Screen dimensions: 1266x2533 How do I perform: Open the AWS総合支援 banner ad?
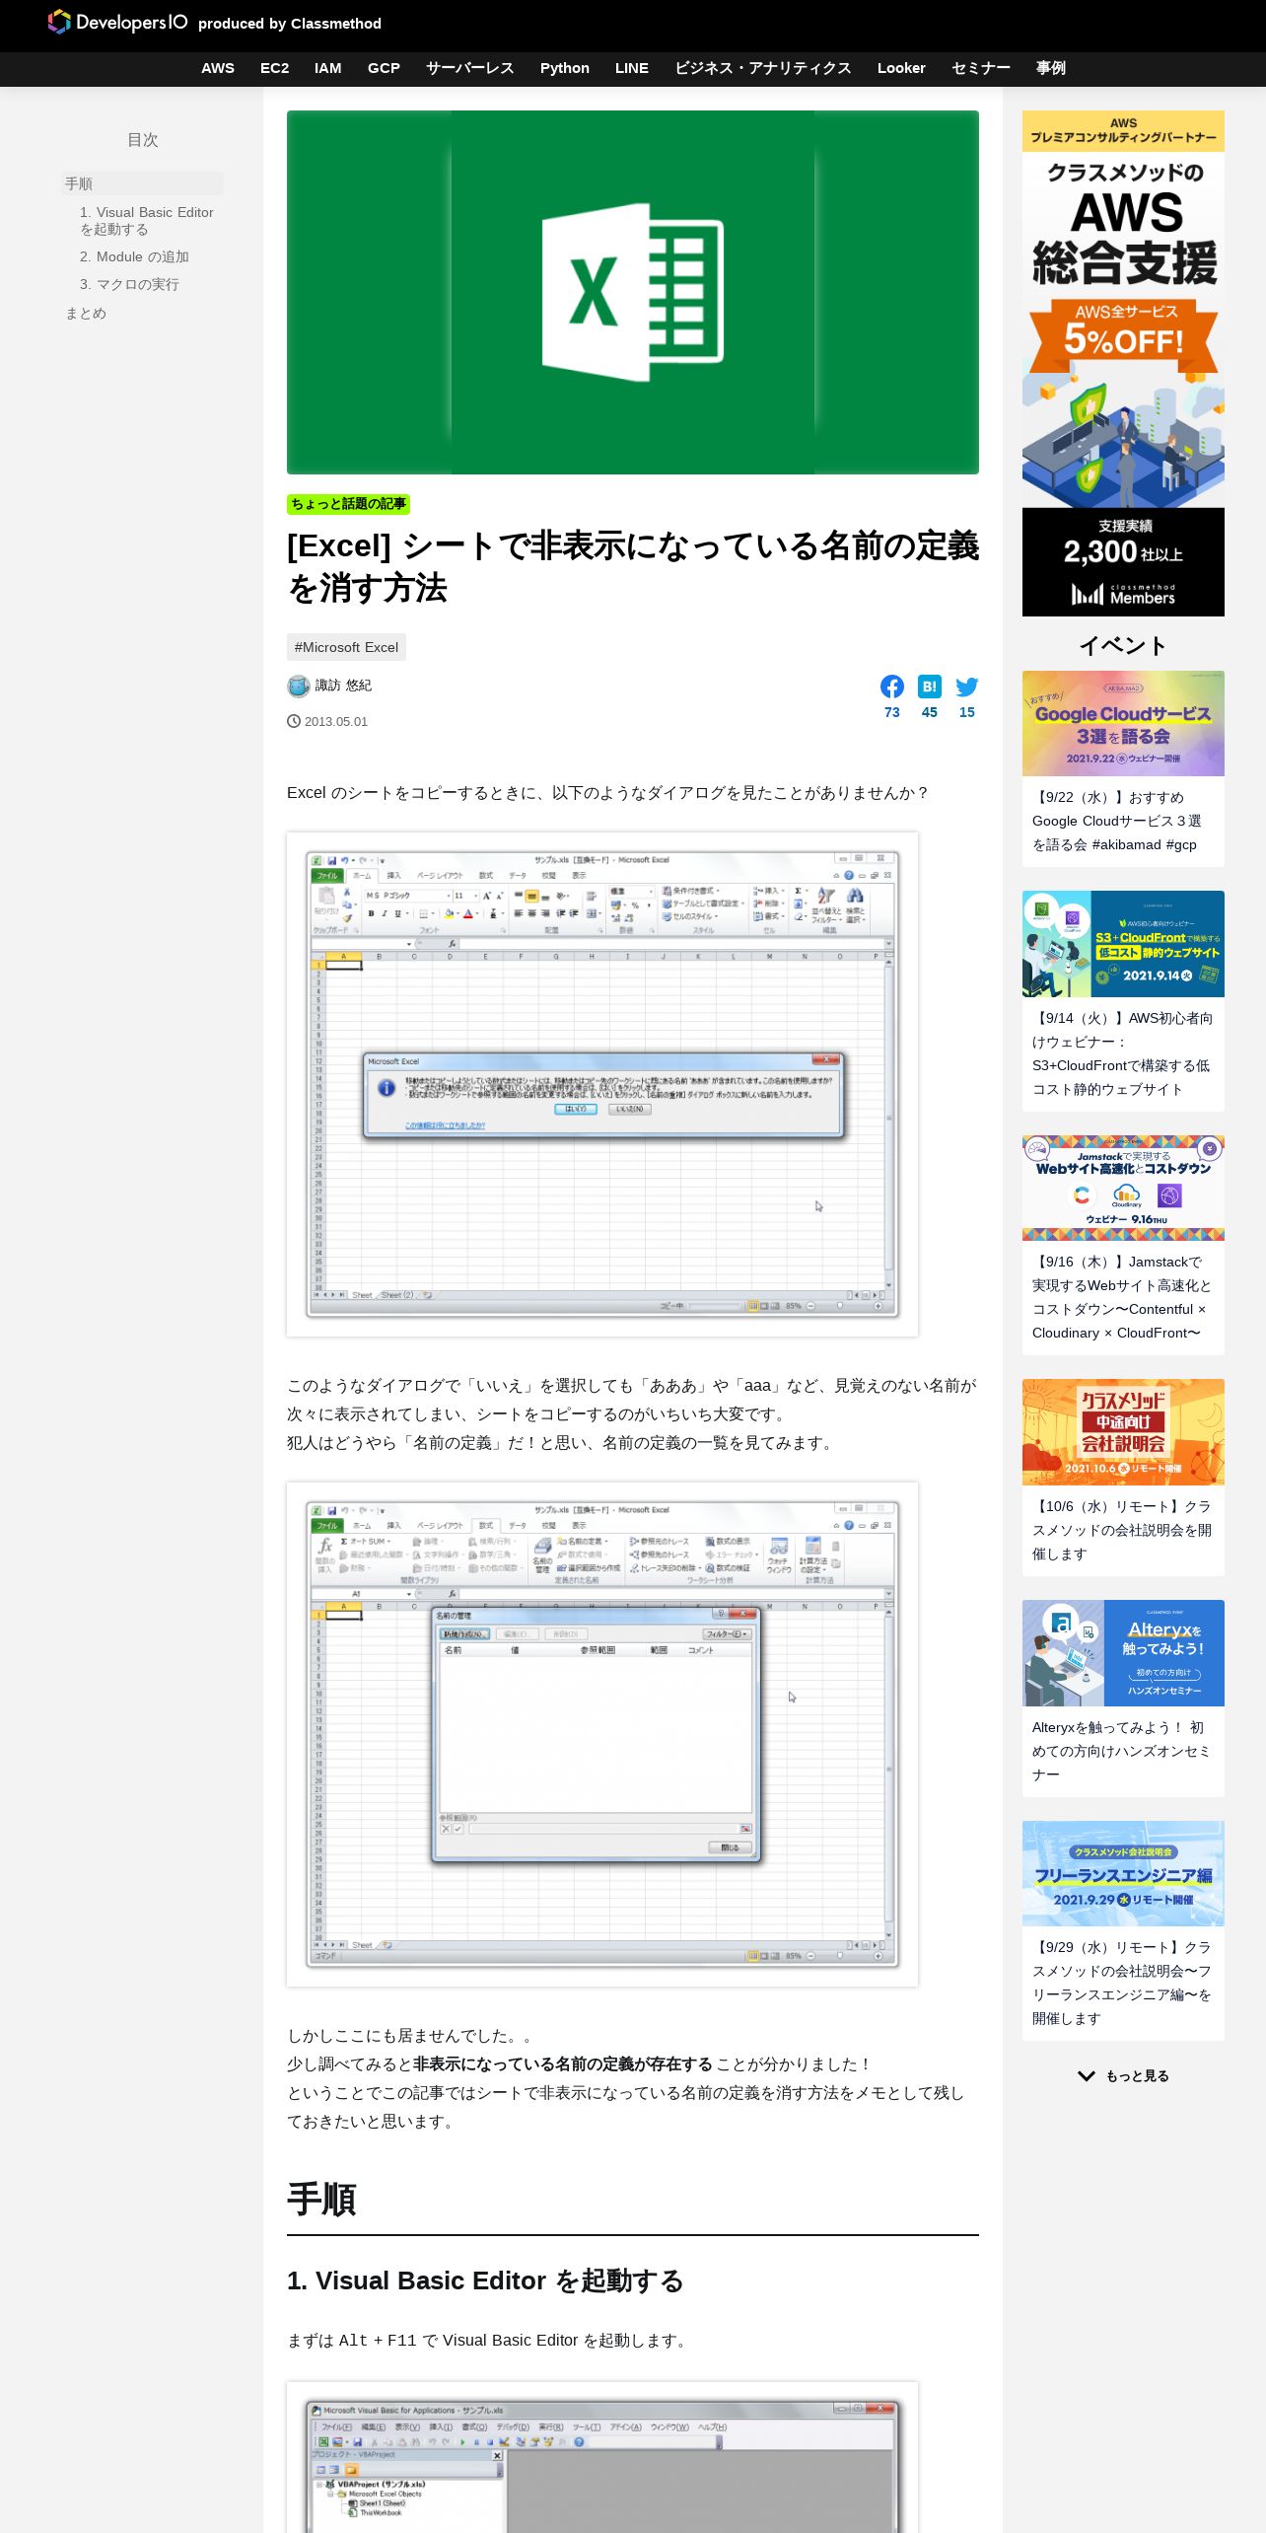coord(1123,363)
